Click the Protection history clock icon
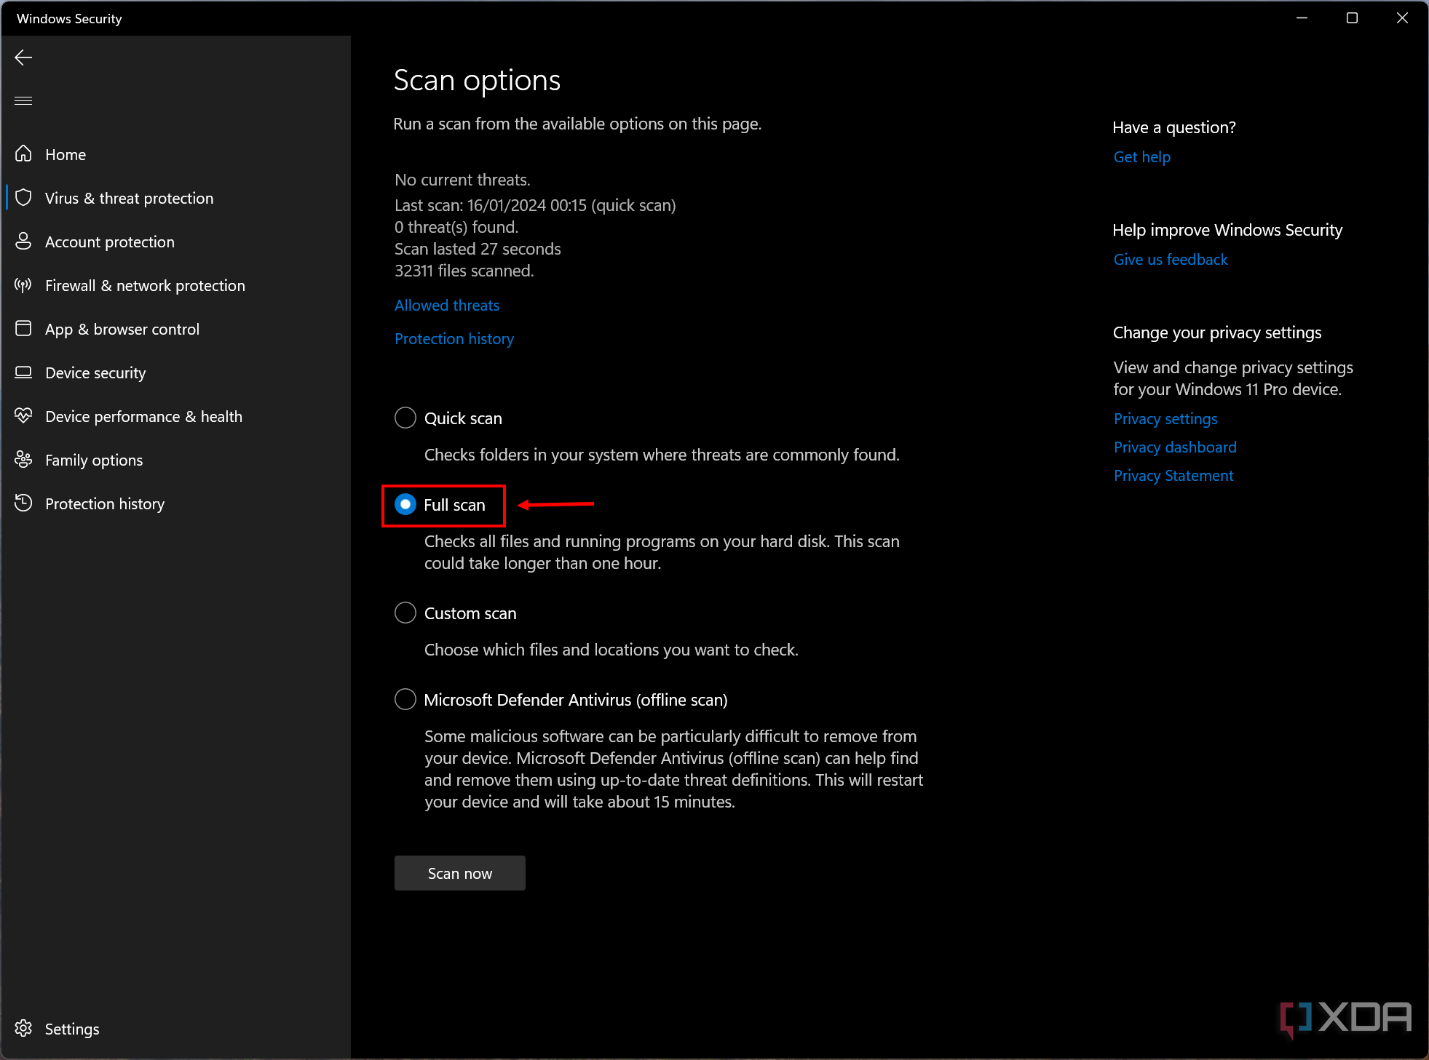This screenshot has width=1429, height=1060. click(23, 503)
